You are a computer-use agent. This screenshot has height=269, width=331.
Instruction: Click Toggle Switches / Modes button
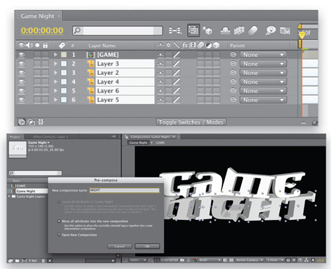[x=191, y=122]
